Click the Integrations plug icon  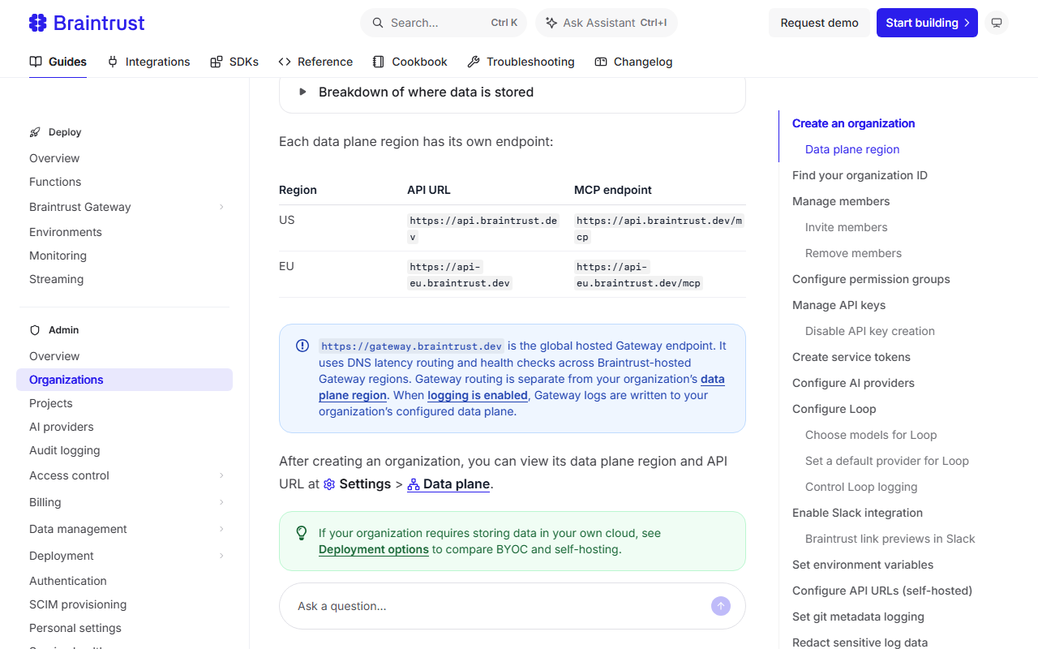[x=113, y=62]
